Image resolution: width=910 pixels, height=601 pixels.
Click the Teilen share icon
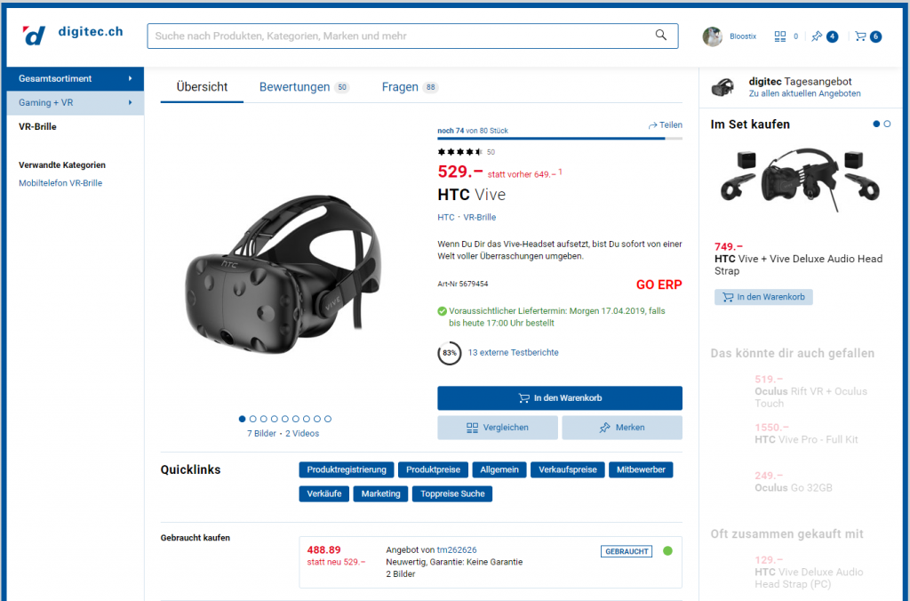click(653, 125)
